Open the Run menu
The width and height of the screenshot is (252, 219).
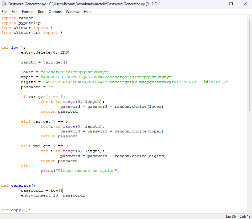click(x=41, y=12)
